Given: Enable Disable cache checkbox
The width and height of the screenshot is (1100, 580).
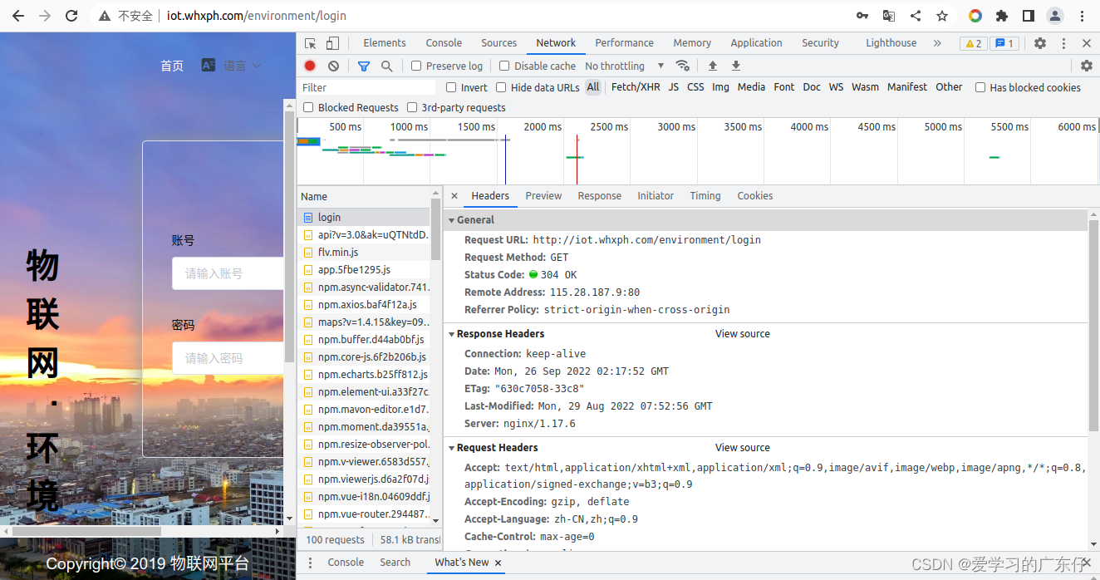Looking at the screenshot, I should 504,66.
